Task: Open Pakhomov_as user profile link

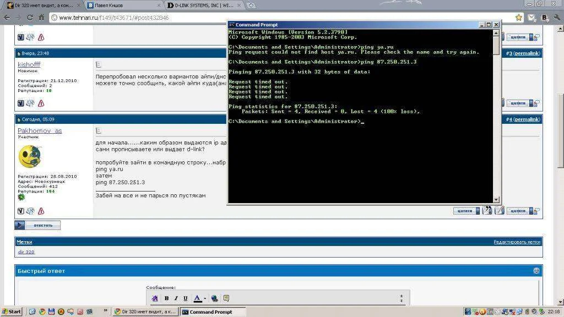Action: pyautogui.click(x=40, y=130)
